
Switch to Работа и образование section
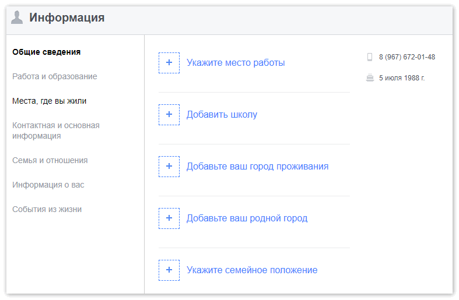[x=54, y=76]
